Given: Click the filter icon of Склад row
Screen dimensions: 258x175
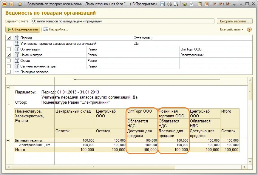Looking at the screenshot, I should pos(17,61).
